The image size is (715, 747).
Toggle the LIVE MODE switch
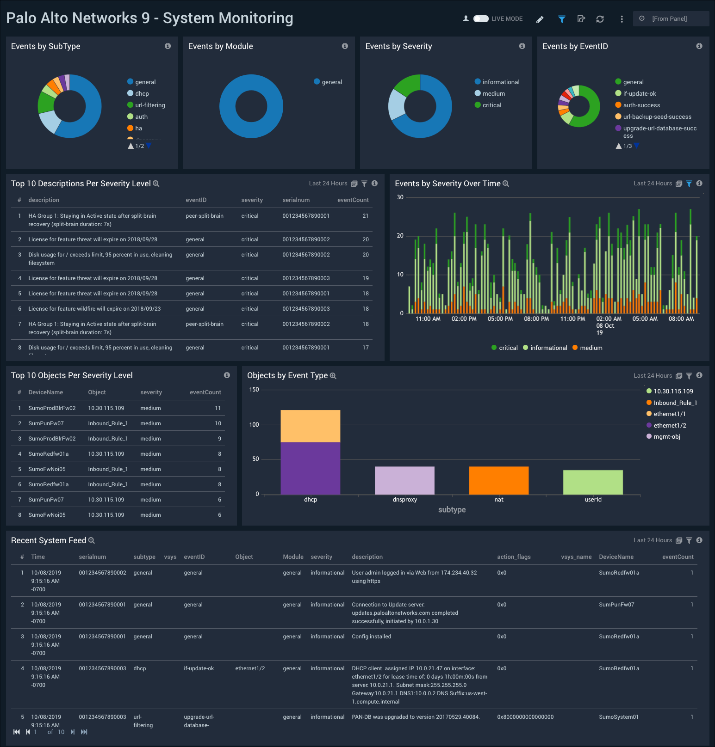tap(481, 18)
